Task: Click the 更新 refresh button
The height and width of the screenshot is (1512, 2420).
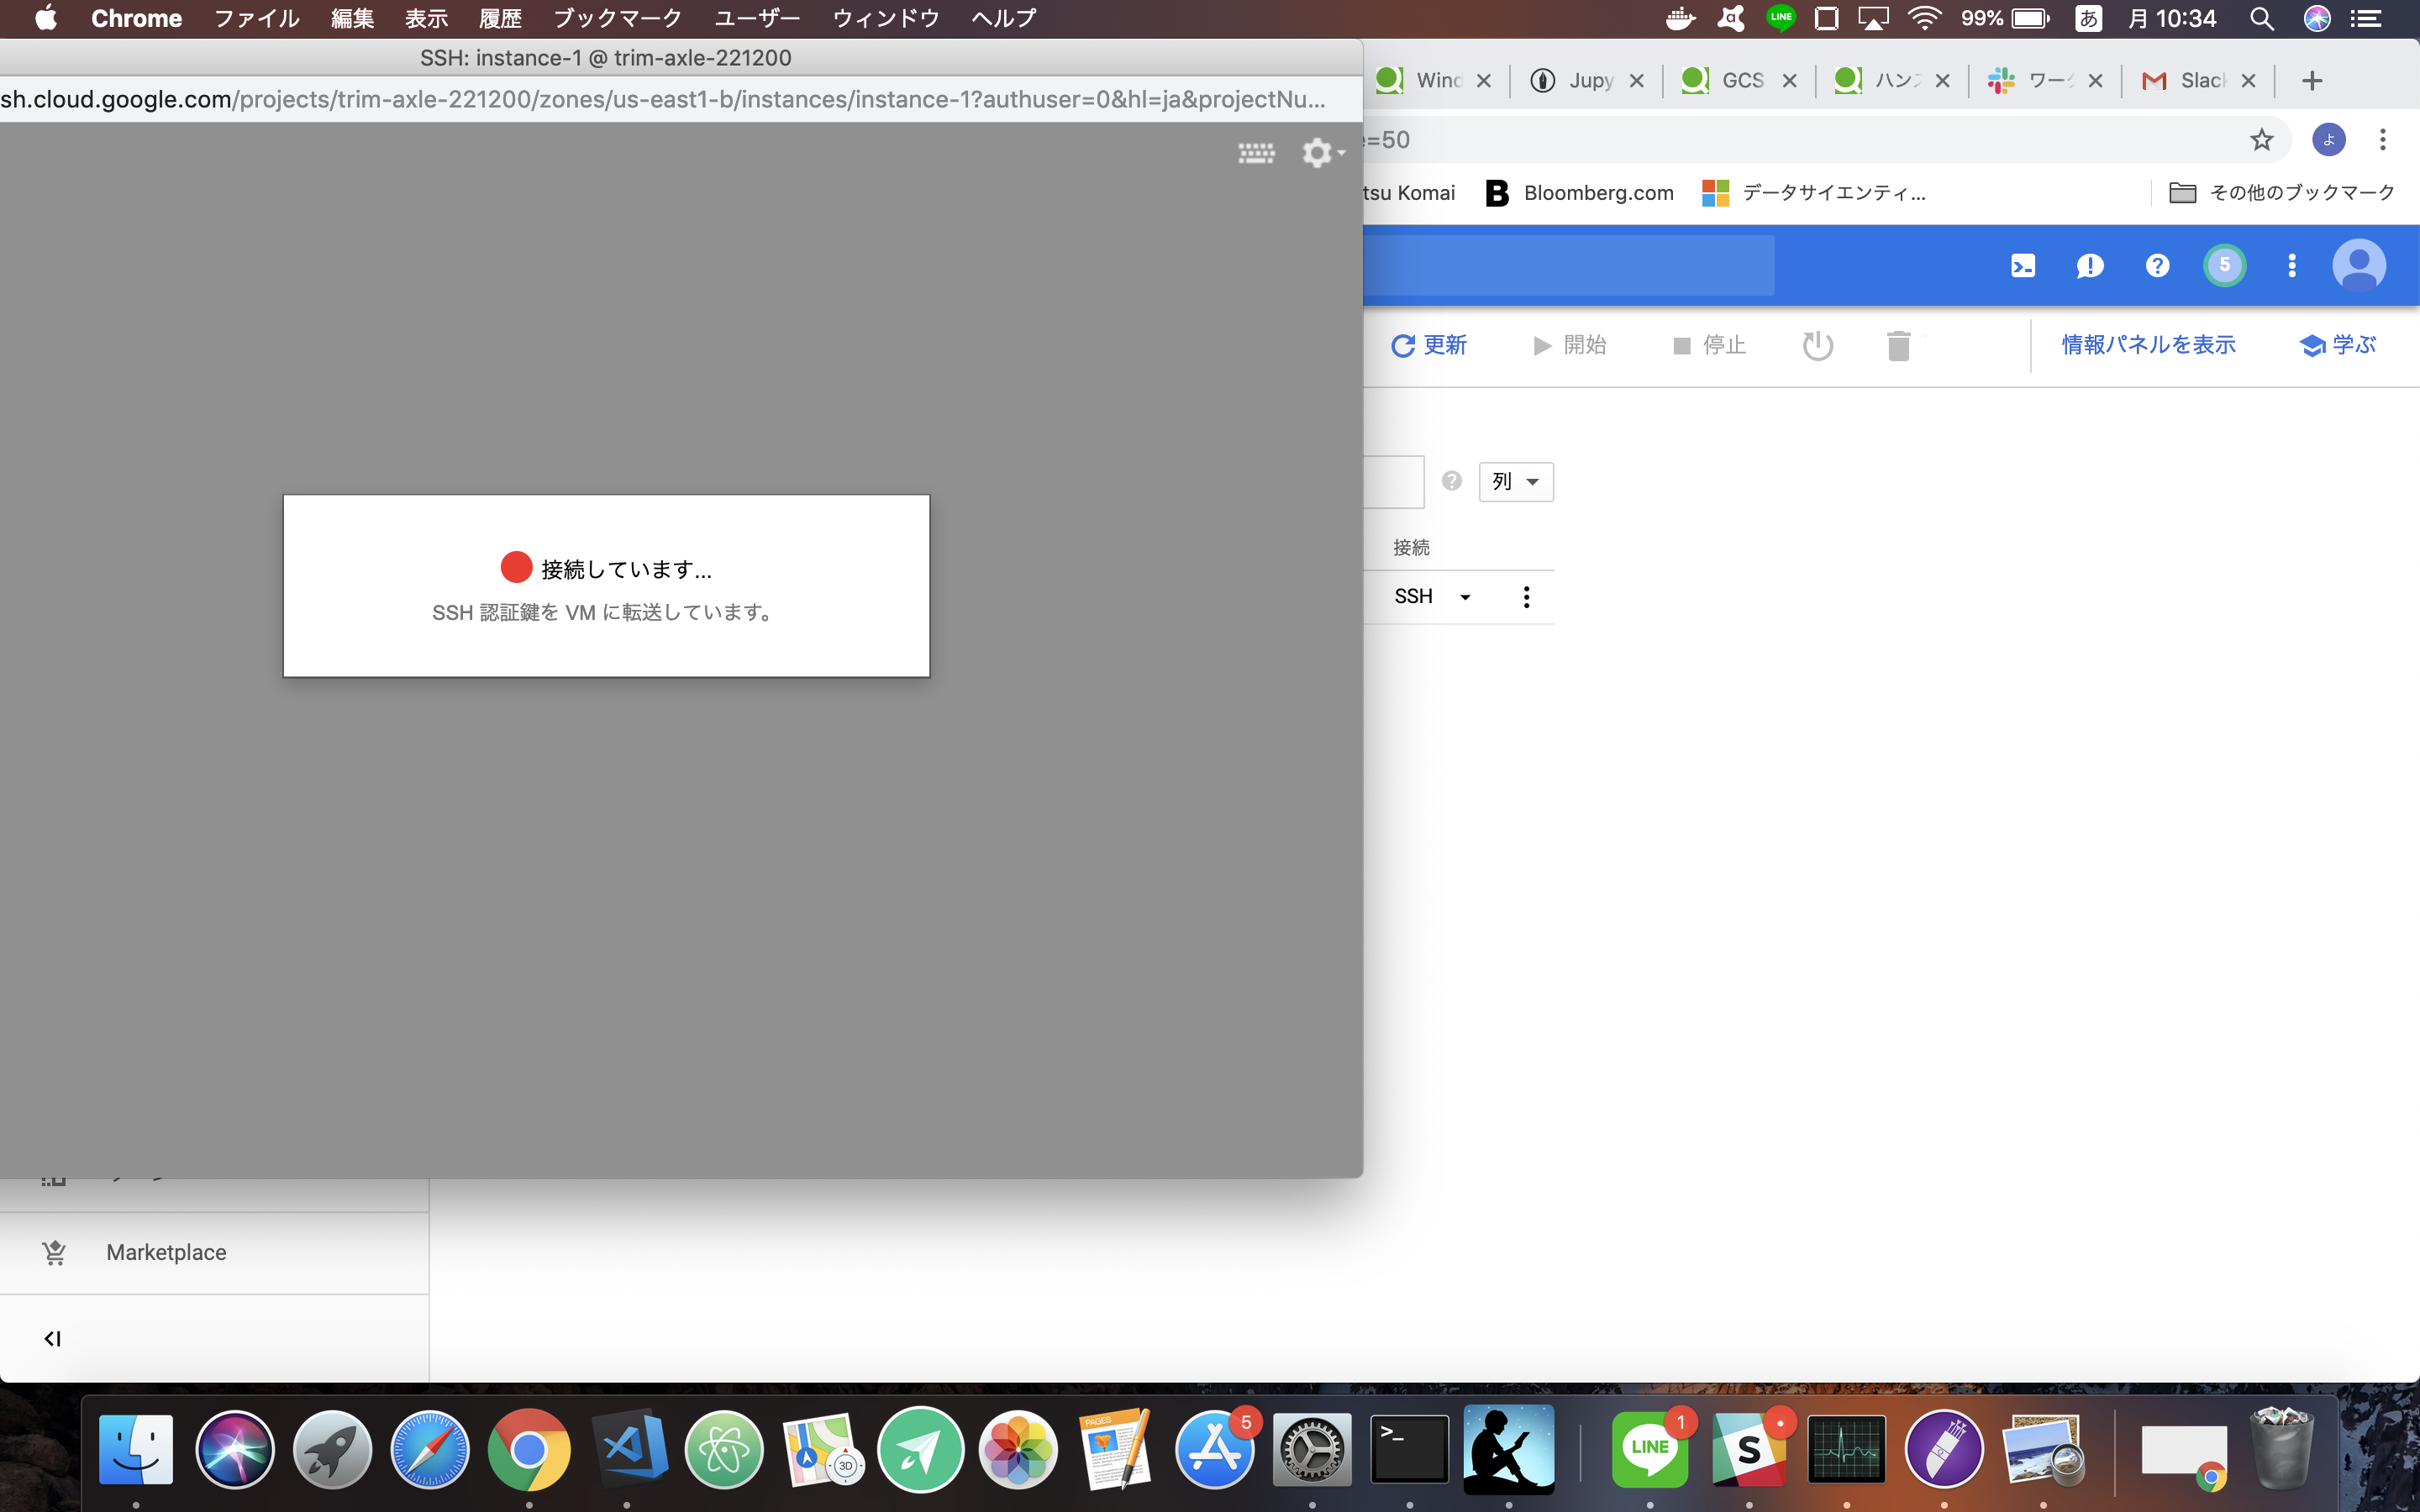Action: tap(1429, 345)
